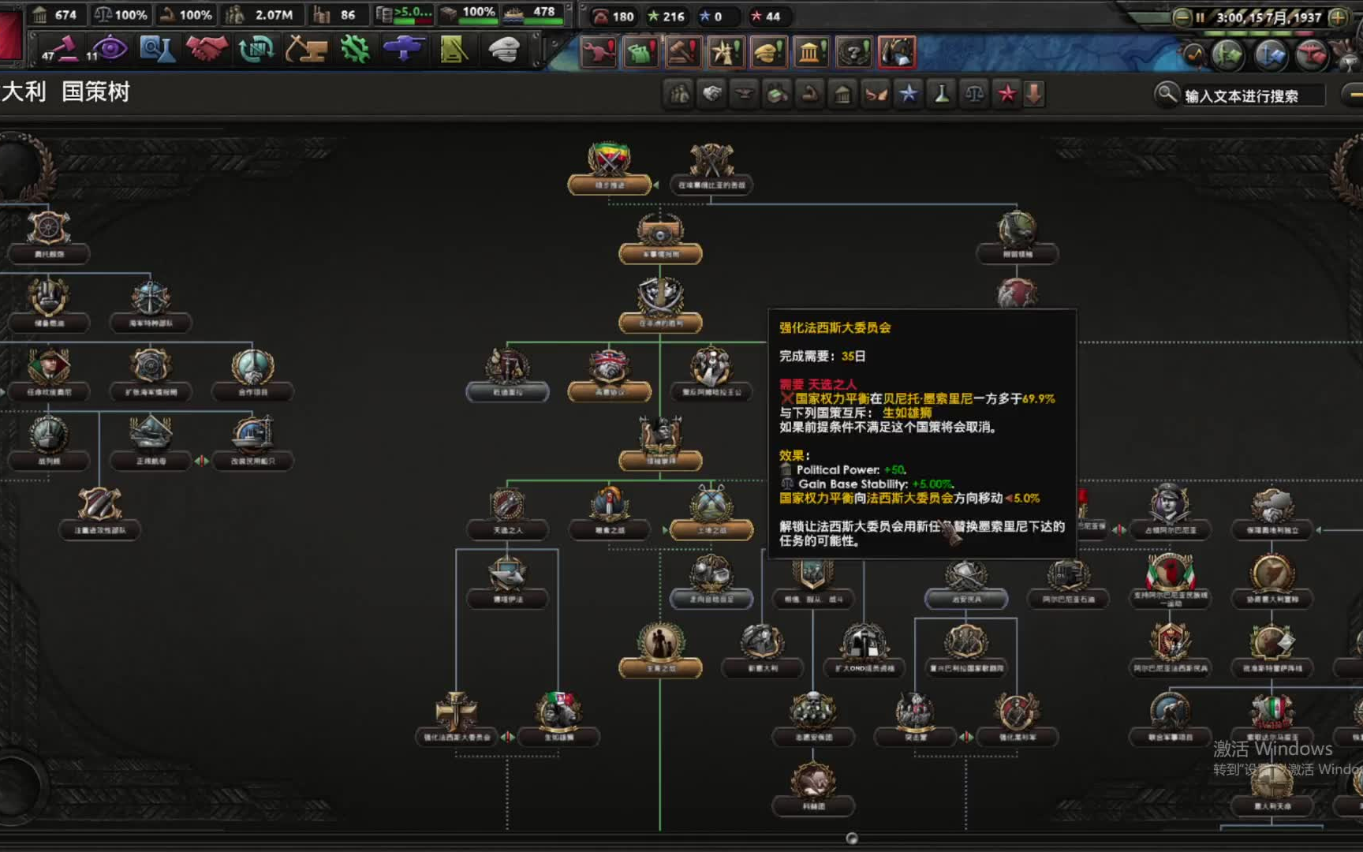Click the magnifier search icon
Image resolution: width=1363 pixels, height=852 pixels.
[1166, 95]
